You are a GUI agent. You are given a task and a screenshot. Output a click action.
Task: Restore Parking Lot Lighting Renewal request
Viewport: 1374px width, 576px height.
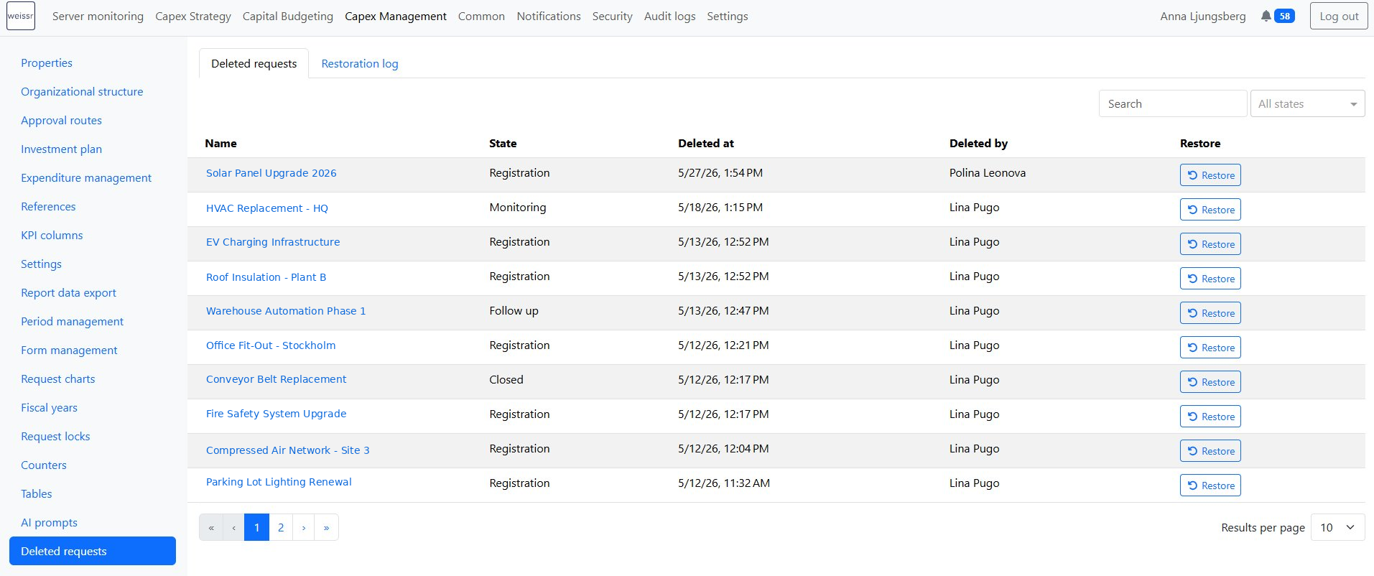tap(1210, 486)
